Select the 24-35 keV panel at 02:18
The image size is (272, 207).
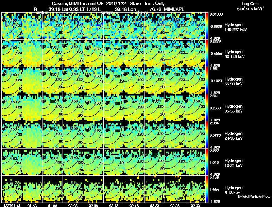(x=134, y=135)
